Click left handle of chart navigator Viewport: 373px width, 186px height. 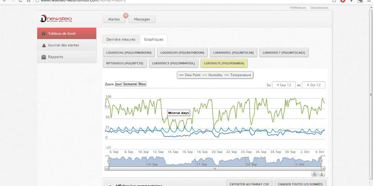point(109,161)
